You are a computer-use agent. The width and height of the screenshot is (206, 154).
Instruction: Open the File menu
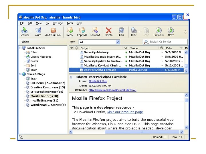pyautogui.click(x=22, y=23)
